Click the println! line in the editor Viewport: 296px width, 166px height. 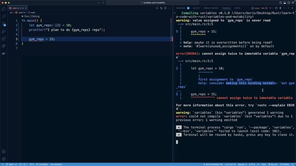coord(67,30)
